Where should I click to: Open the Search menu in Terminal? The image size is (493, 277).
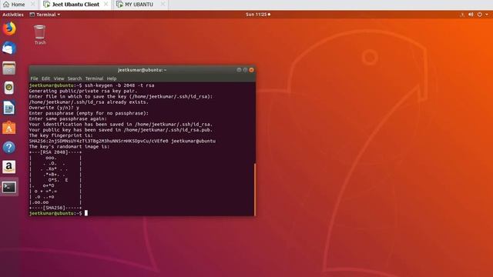coord(75,78)
